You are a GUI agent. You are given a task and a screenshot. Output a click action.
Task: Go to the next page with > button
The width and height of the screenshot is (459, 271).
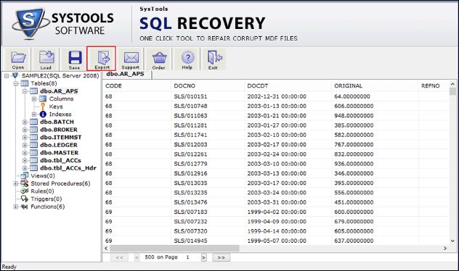tap(204, 257)
